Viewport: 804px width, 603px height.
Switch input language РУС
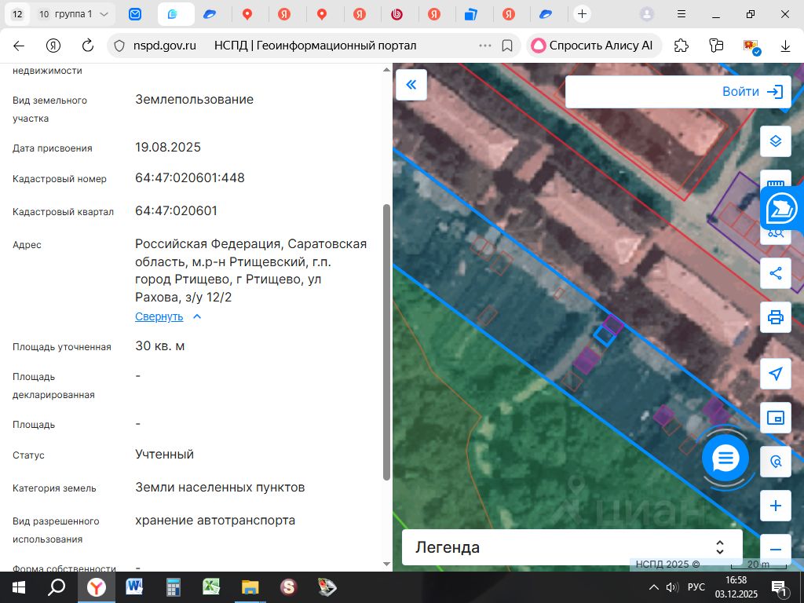click(696, 587)
